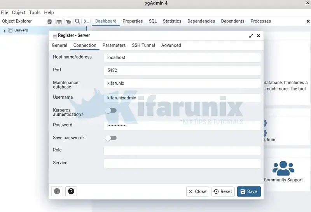Viewport: 311px width, 212px height.
Task: Switch to the SQL tab
Action: 153,21
